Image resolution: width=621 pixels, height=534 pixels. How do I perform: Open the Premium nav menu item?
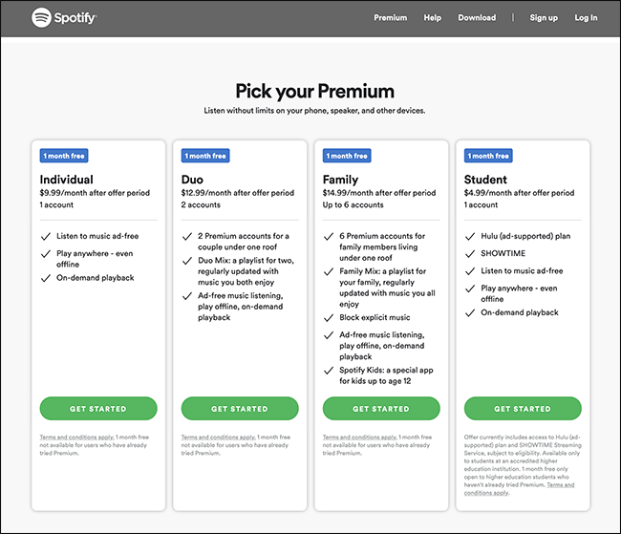(x=390, y=18)
